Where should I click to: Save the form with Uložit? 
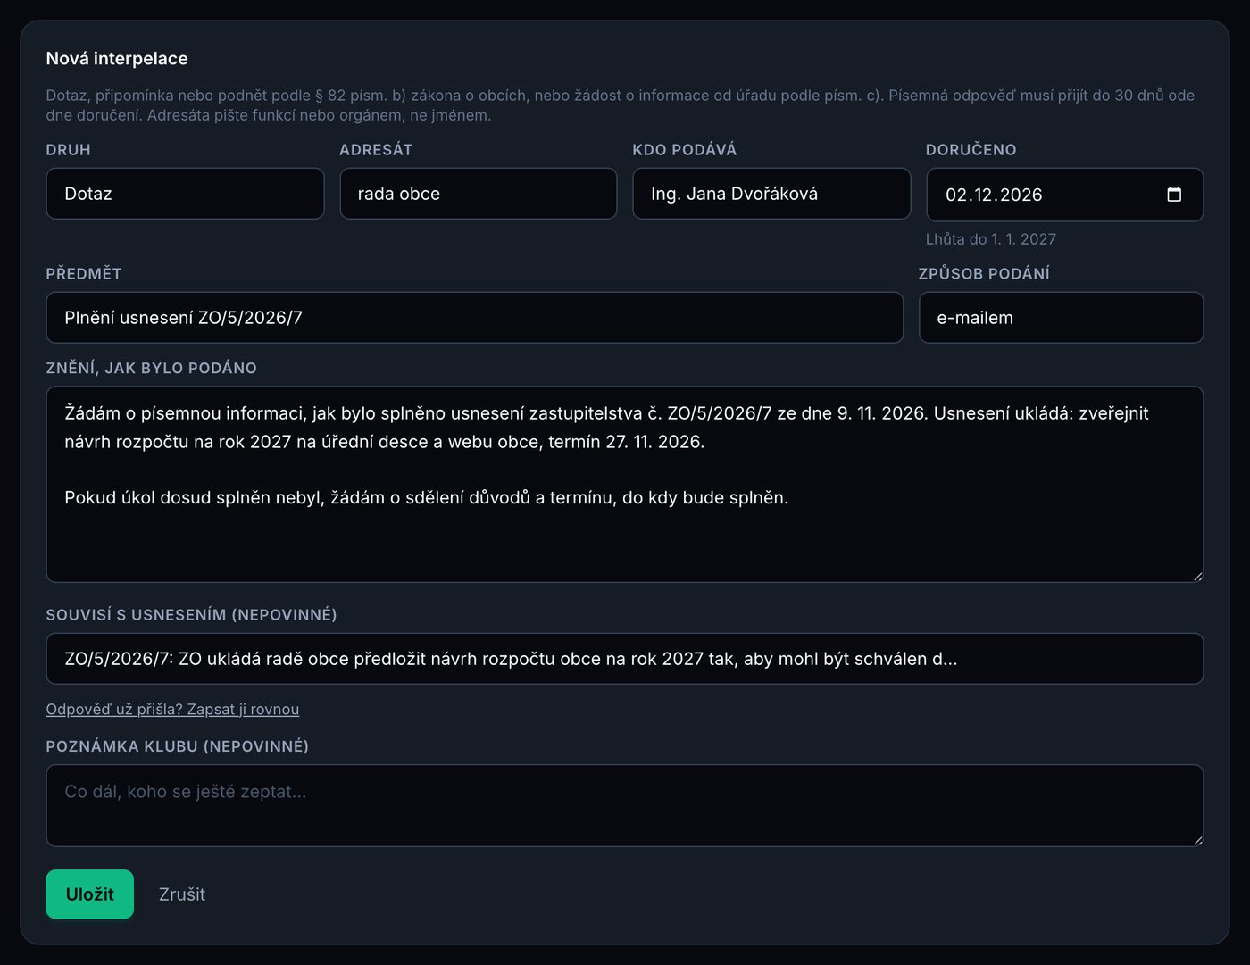click(89, 894)
